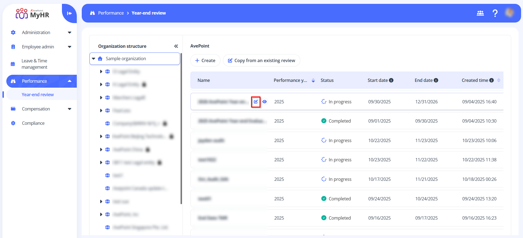Open the people group icon in header
The height and width of the screenshot is (238, 523).
[x=480, y=13]
